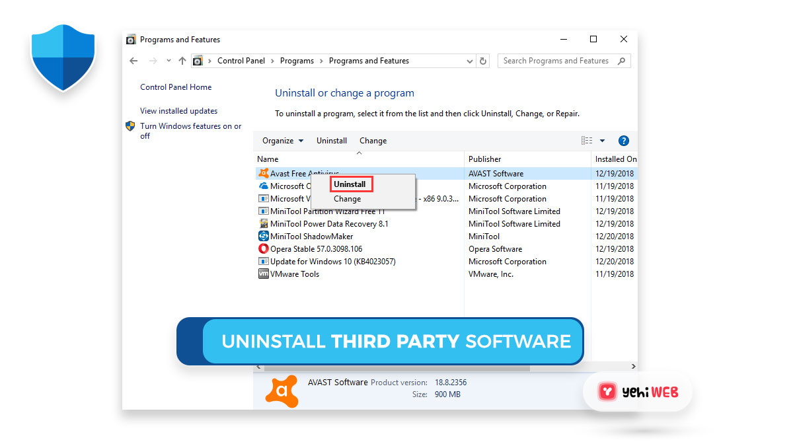Click the Opera Stable red icon

(264, 248)
